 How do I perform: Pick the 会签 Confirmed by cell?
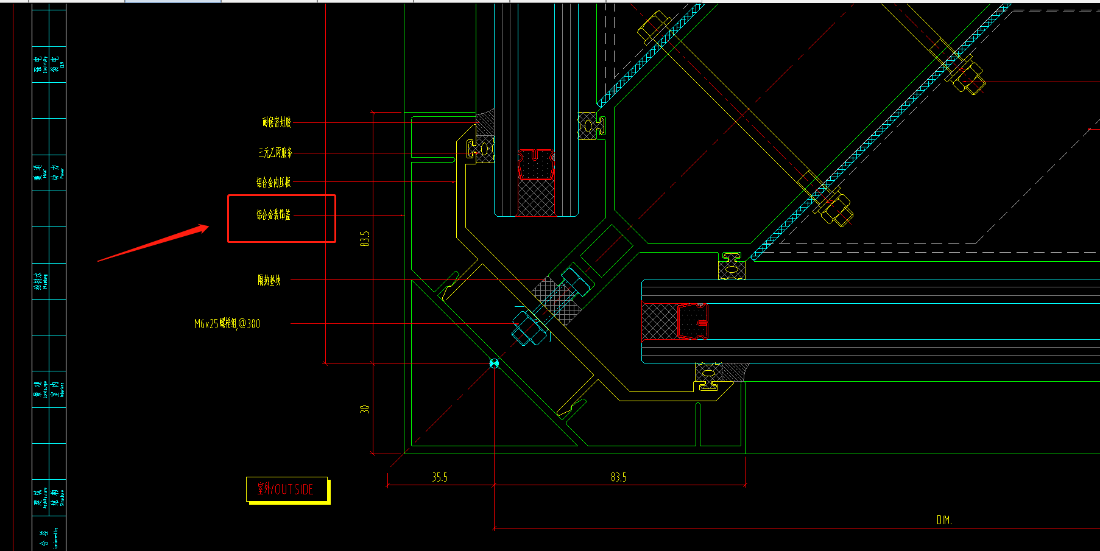[49, 534]
